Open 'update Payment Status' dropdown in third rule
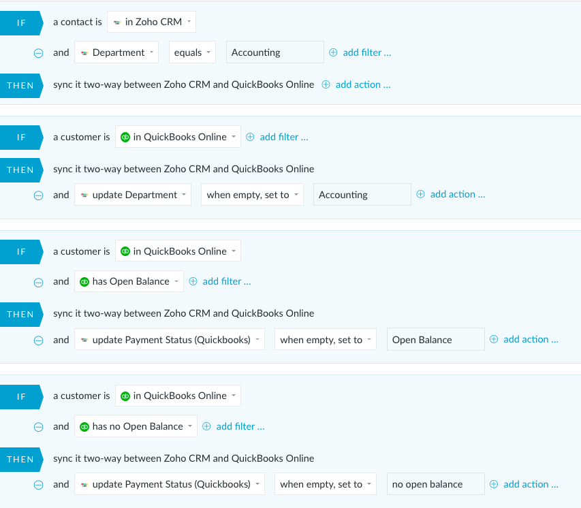Image resolution: width=581 pixels, height=508 pixels. 170,339
